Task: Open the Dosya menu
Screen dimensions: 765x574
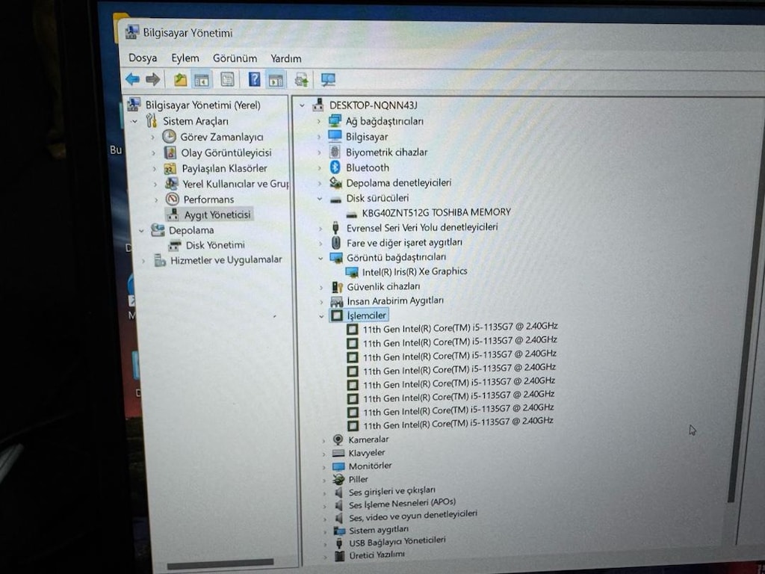Action: [143, 58]
